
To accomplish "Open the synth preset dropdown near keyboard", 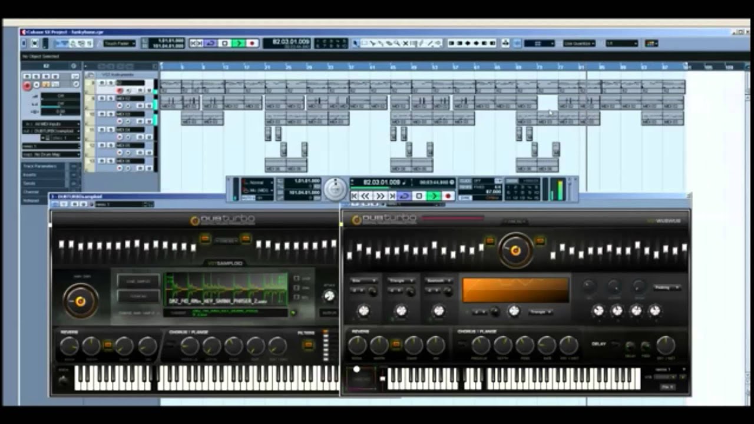I will [670, 369].
